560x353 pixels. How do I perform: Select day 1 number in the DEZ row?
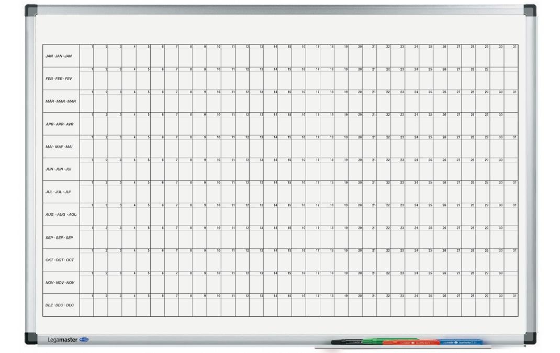(92, 296)
